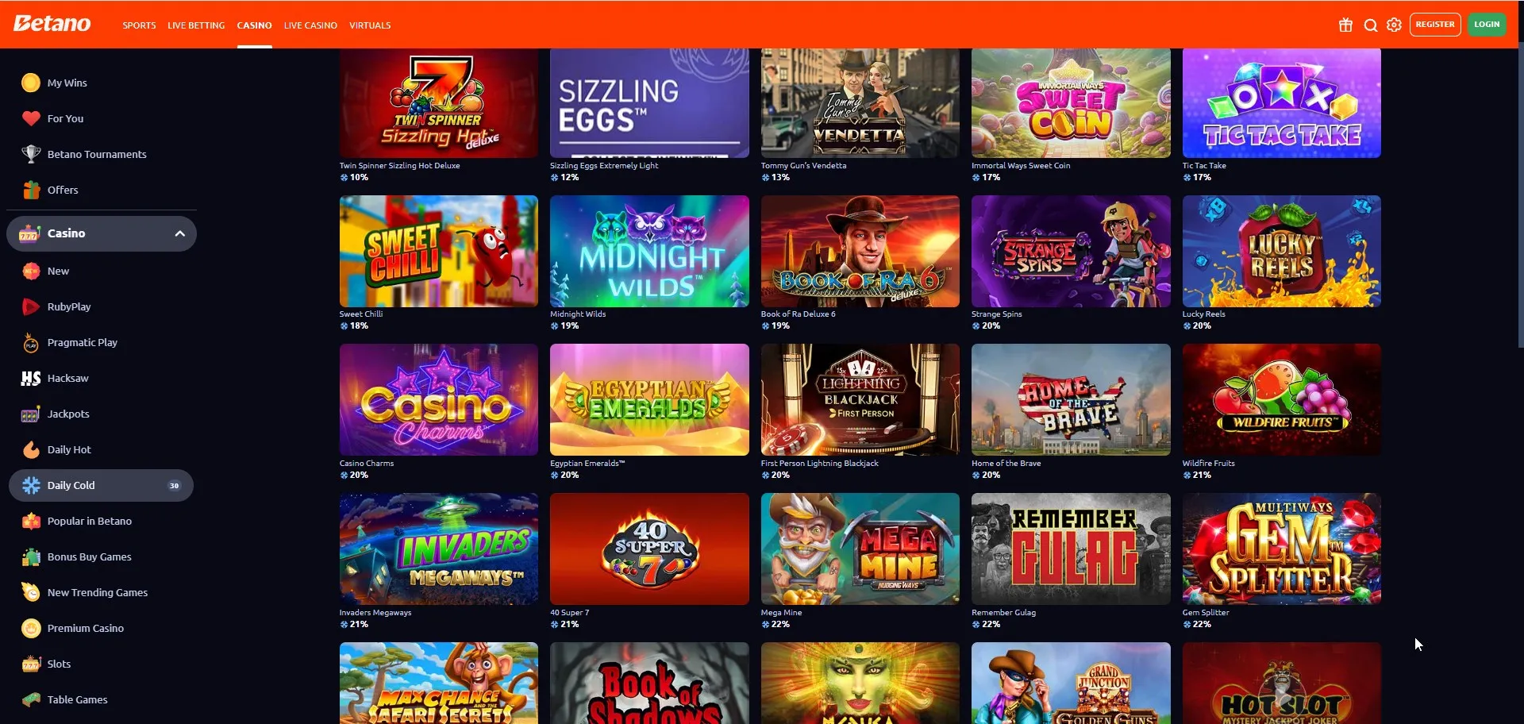1524x724 pixels.
Task: Open the gift offers icon in header
Action: pos(1345,25)
